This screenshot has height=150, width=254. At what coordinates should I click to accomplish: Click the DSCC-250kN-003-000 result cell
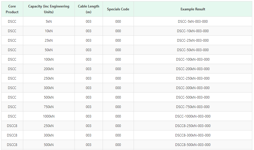pyautogui.click(x=193, y=78)
